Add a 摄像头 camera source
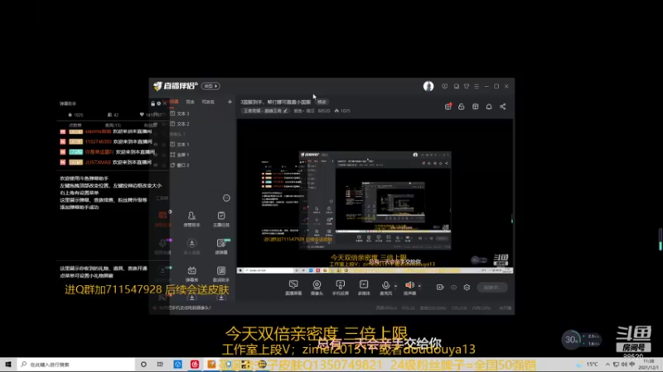 click(317, 287)
